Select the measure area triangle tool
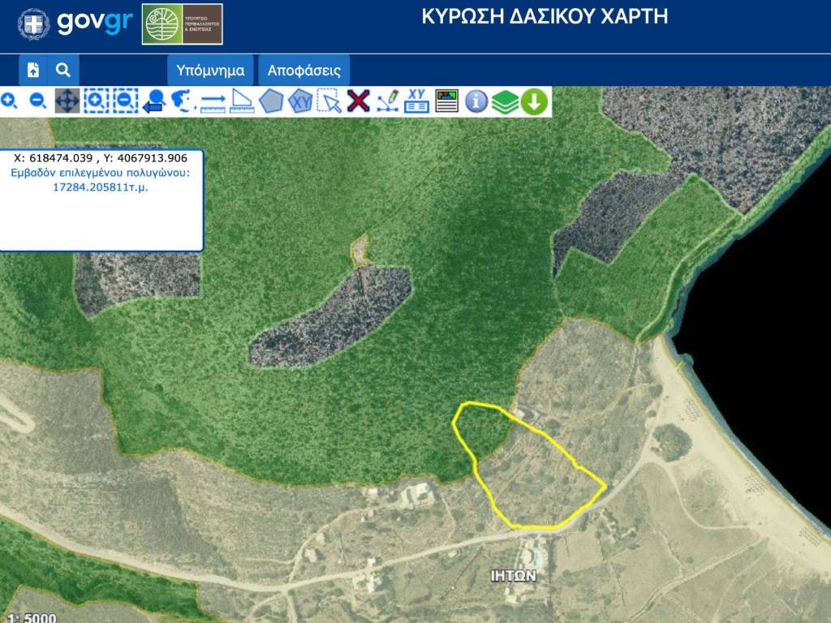831x623 pixels. point(242,101)
